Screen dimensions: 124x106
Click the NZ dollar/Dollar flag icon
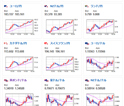87,80
